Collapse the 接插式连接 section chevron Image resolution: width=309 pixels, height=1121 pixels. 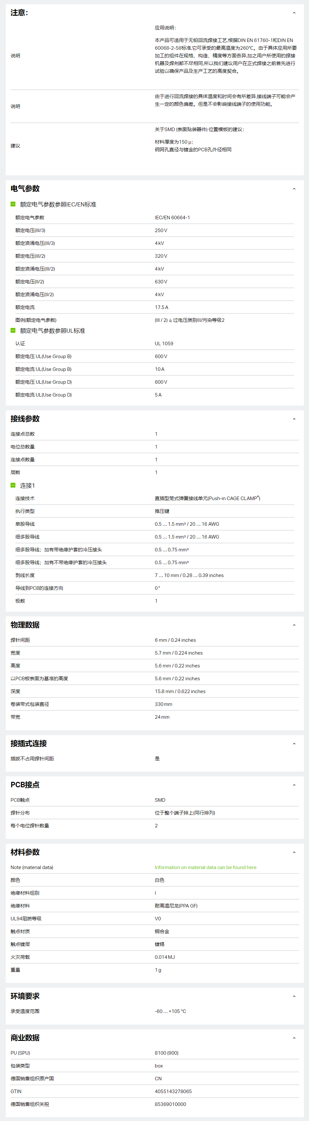294,744
